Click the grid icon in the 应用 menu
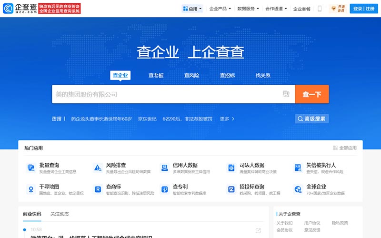 185,9
